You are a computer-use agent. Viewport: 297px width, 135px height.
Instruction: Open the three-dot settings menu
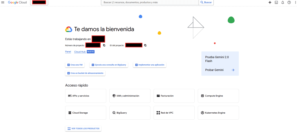pos(295,2)
